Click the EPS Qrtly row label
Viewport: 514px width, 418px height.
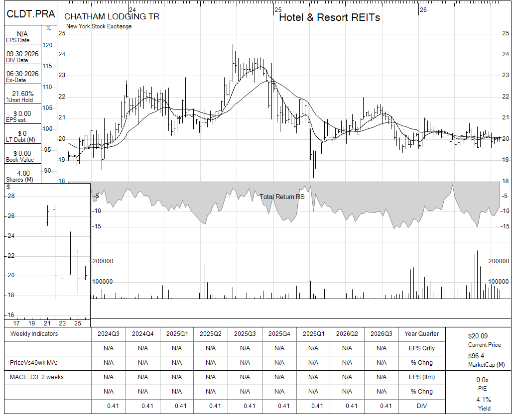click(421, 348)
